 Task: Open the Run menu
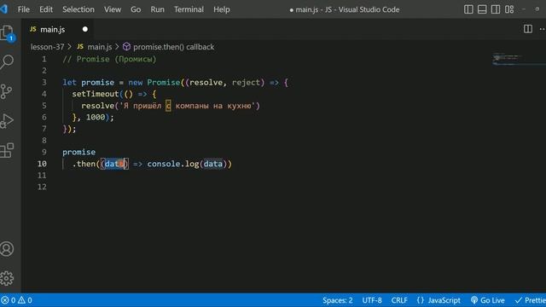coord(157,9)
